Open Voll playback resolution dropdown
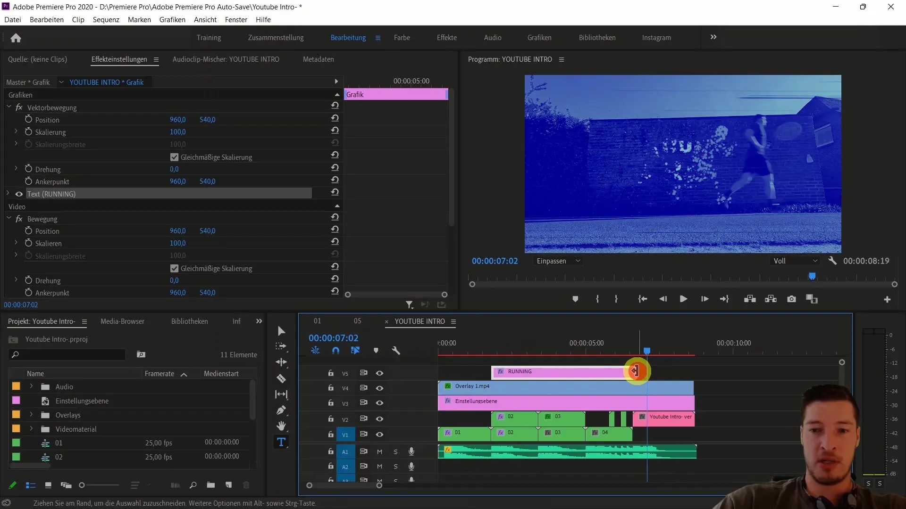This screenshot has height=509, width=906. click(795, 261)
